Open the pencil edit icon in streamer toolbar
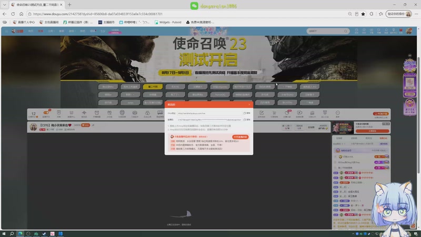 pos(261,114)
